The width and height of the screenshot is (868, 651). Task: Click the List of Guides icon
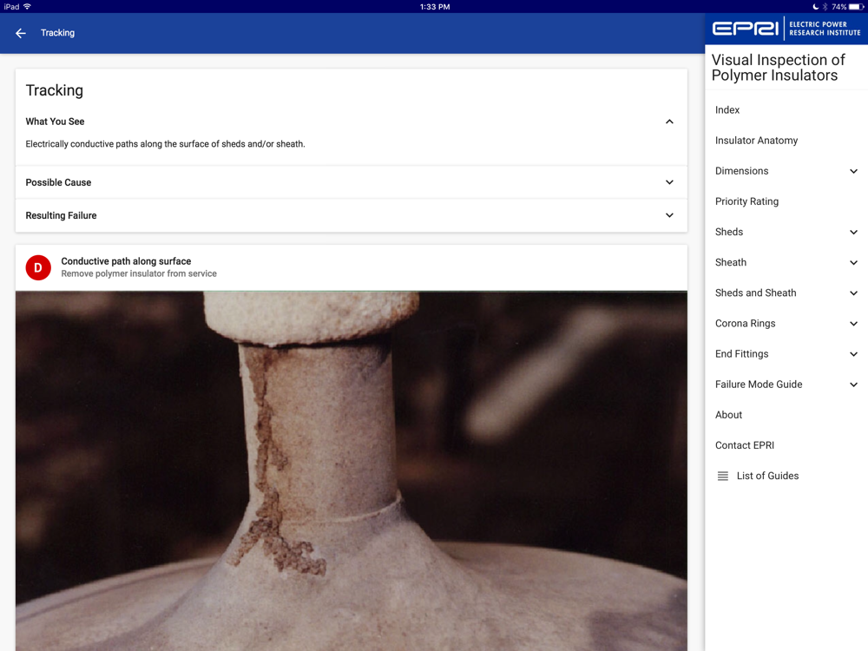[x=722, y=476]
